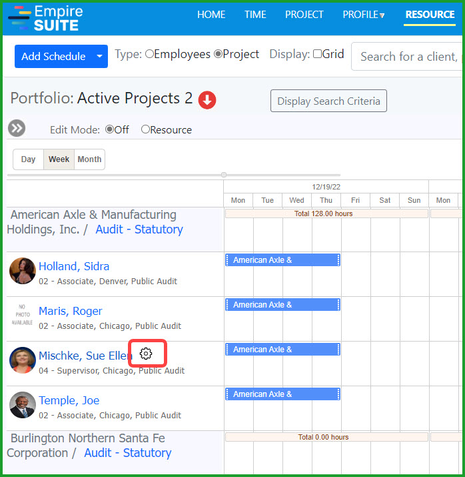Expand the sidebar with double-chevron icon
The height and width of the screenshot is (477, 465).
17,128
